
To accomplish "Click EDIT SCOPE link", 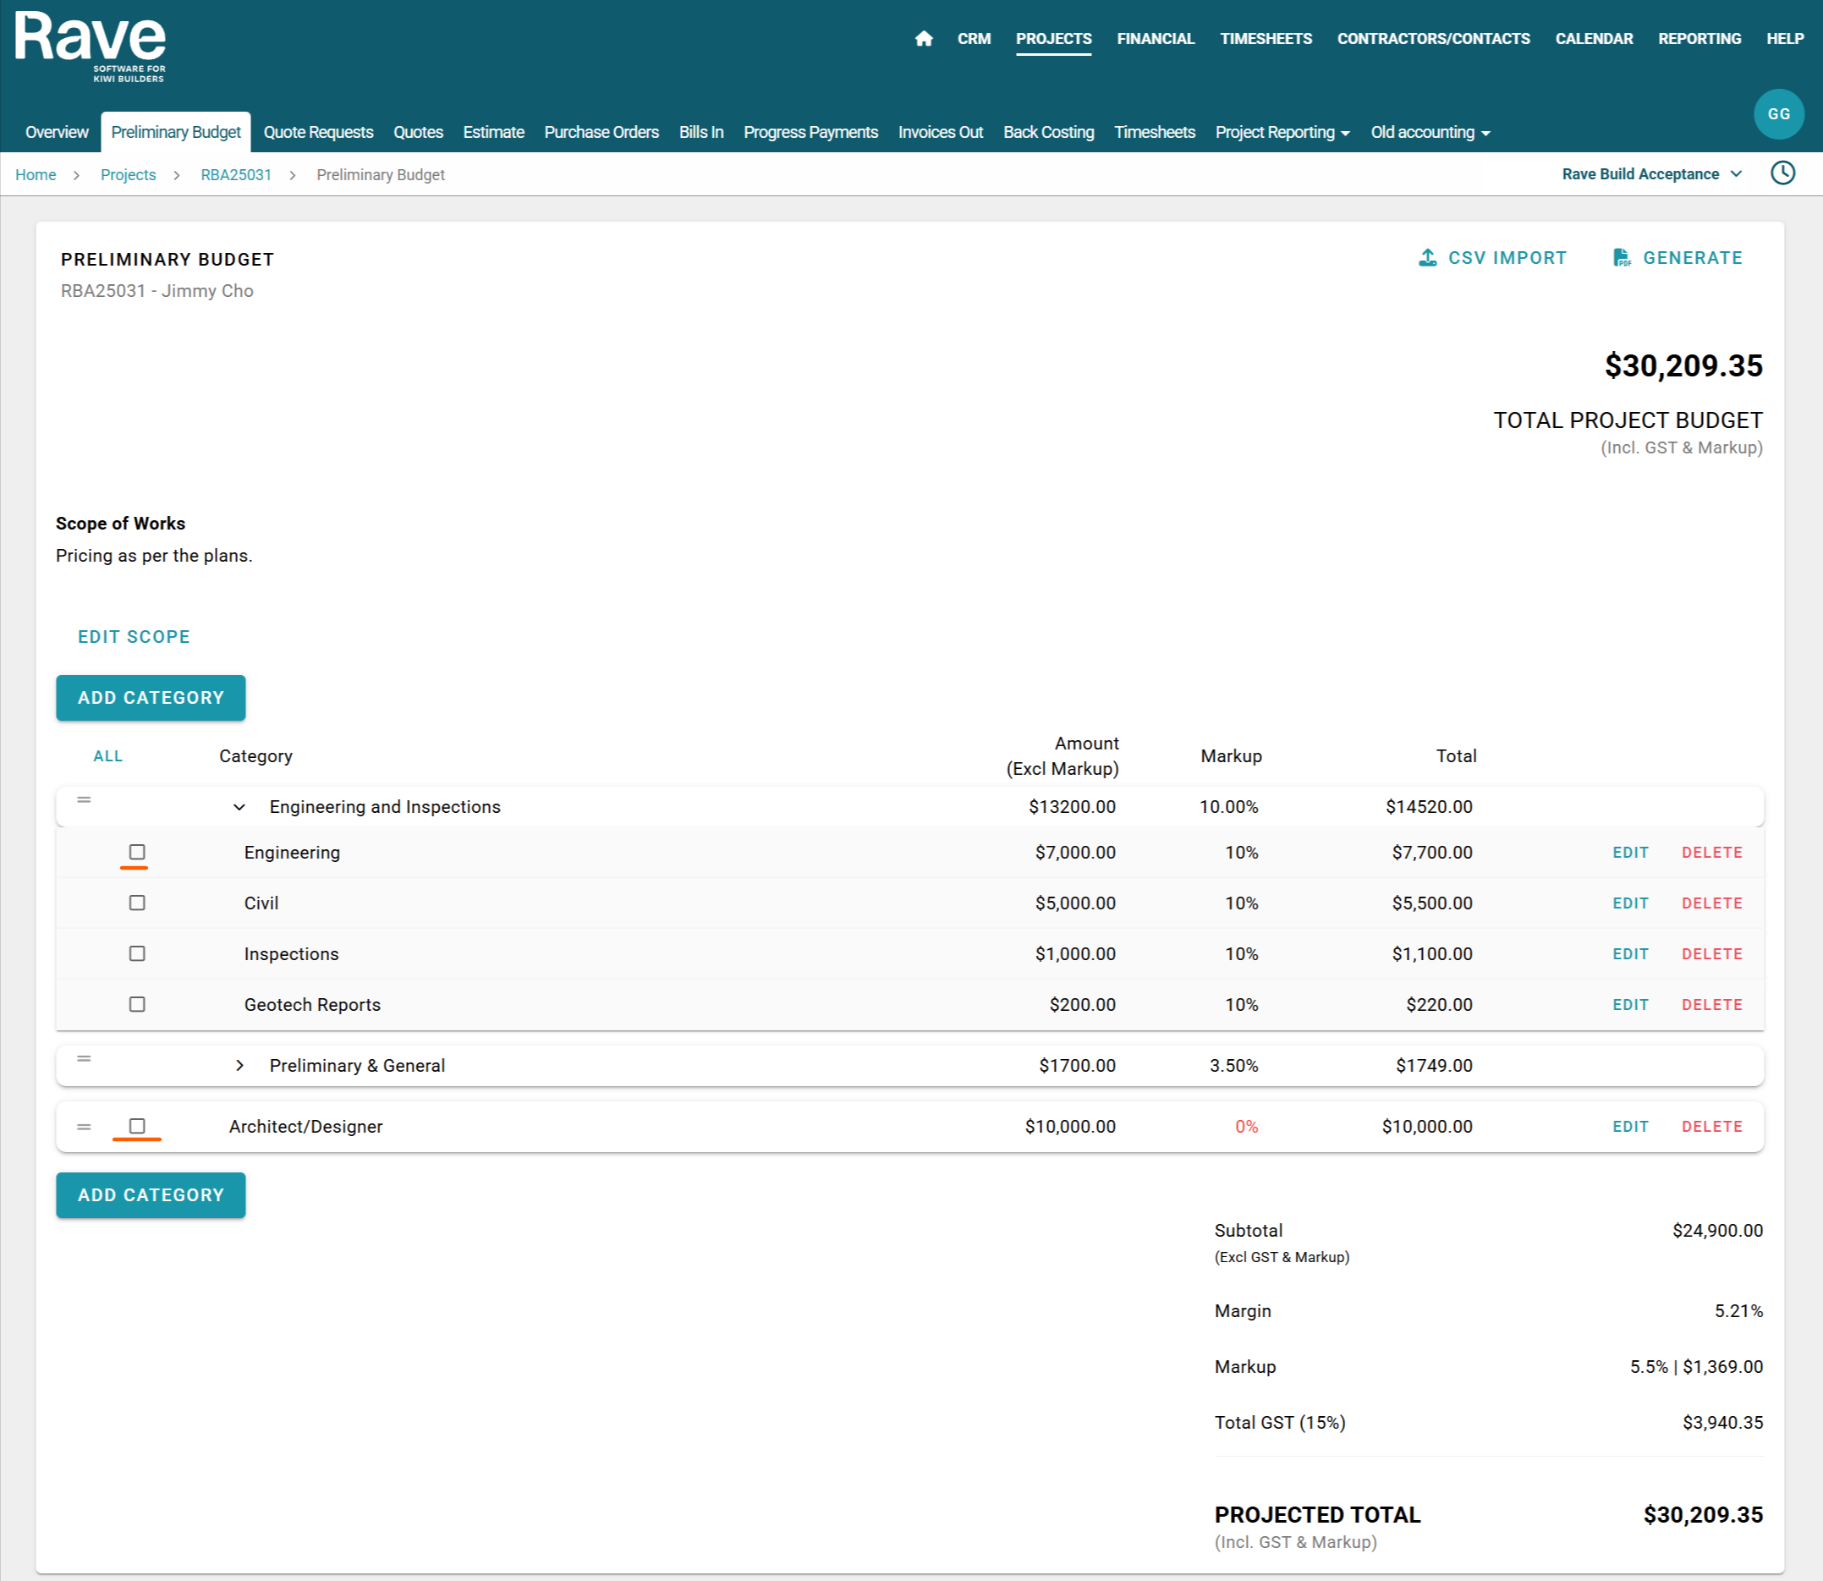I will 135,637.
